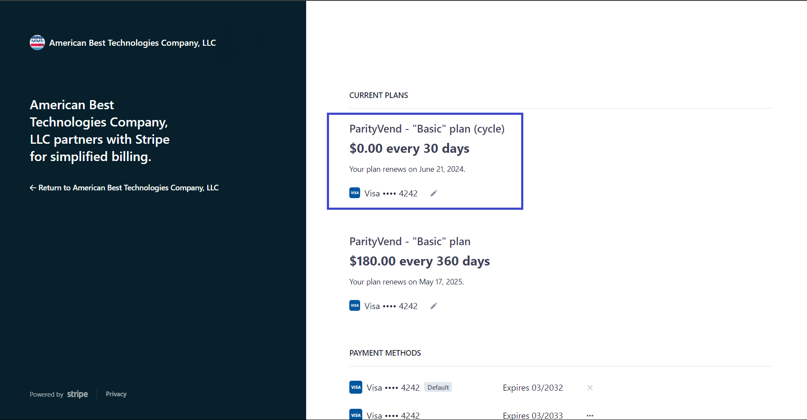Click Visa icon in Basic plan (cycle)

pos(355,193)
